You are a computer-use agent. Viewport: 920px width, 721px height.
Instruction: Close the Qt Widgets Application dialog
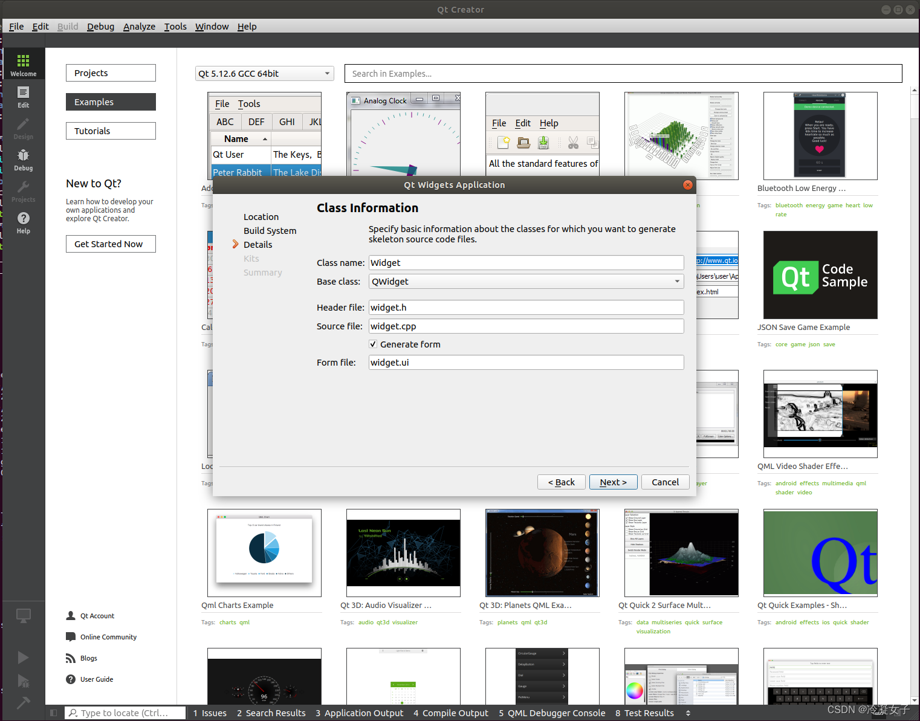click(687, 185)
